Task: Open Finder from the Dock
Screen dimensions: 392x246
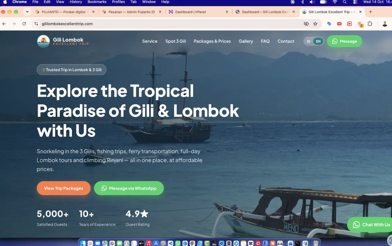Action: 83,243
